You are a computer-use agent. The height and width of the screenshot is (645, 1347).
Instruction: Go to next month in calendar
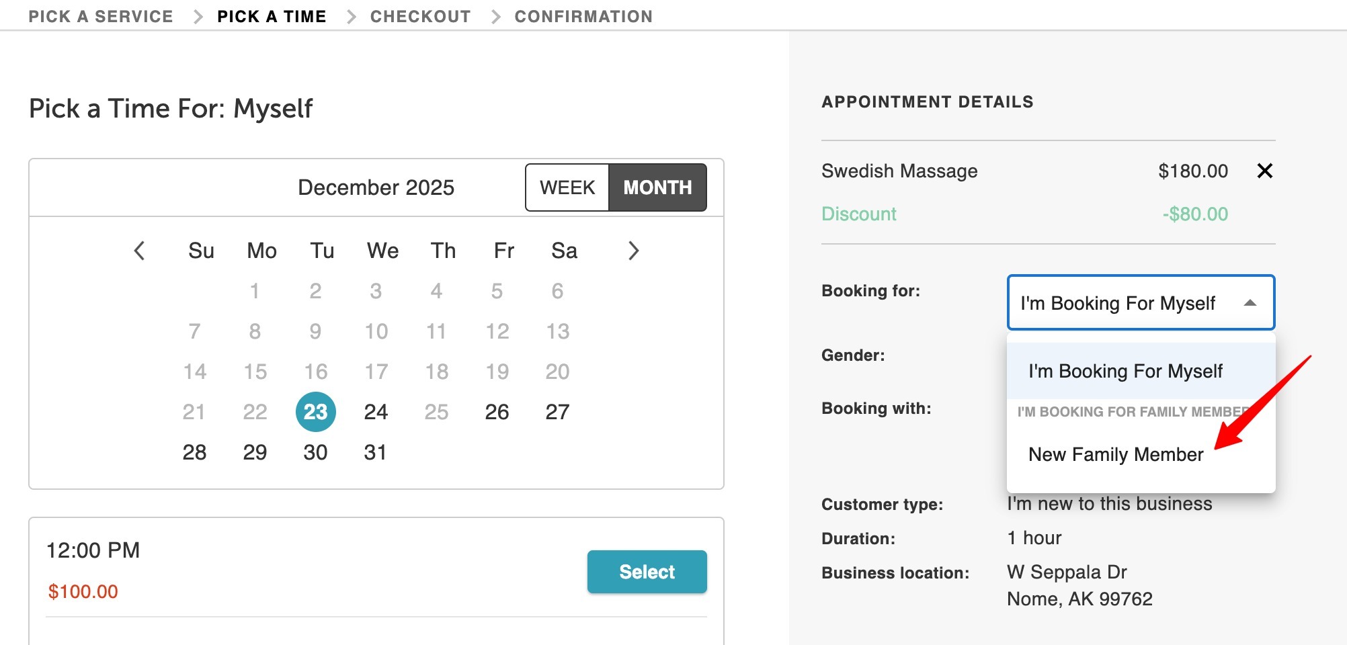click(x=633, y=251)
